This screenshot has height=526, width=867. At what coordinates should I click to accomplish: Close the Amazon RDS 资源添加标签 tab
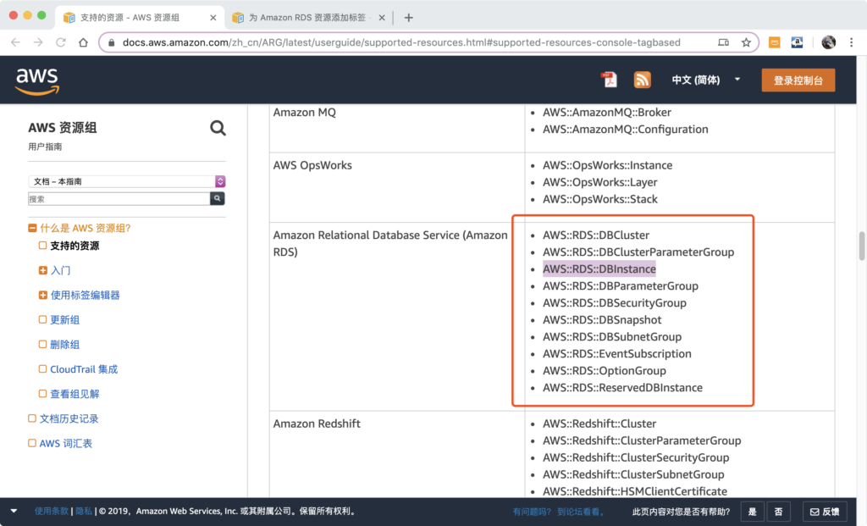click(382, 18)
